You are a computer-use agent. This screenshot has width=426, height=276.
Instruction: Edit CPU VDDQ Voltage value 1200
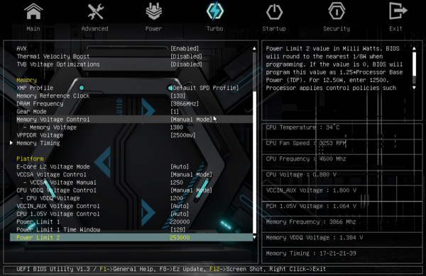pos(176,198)
